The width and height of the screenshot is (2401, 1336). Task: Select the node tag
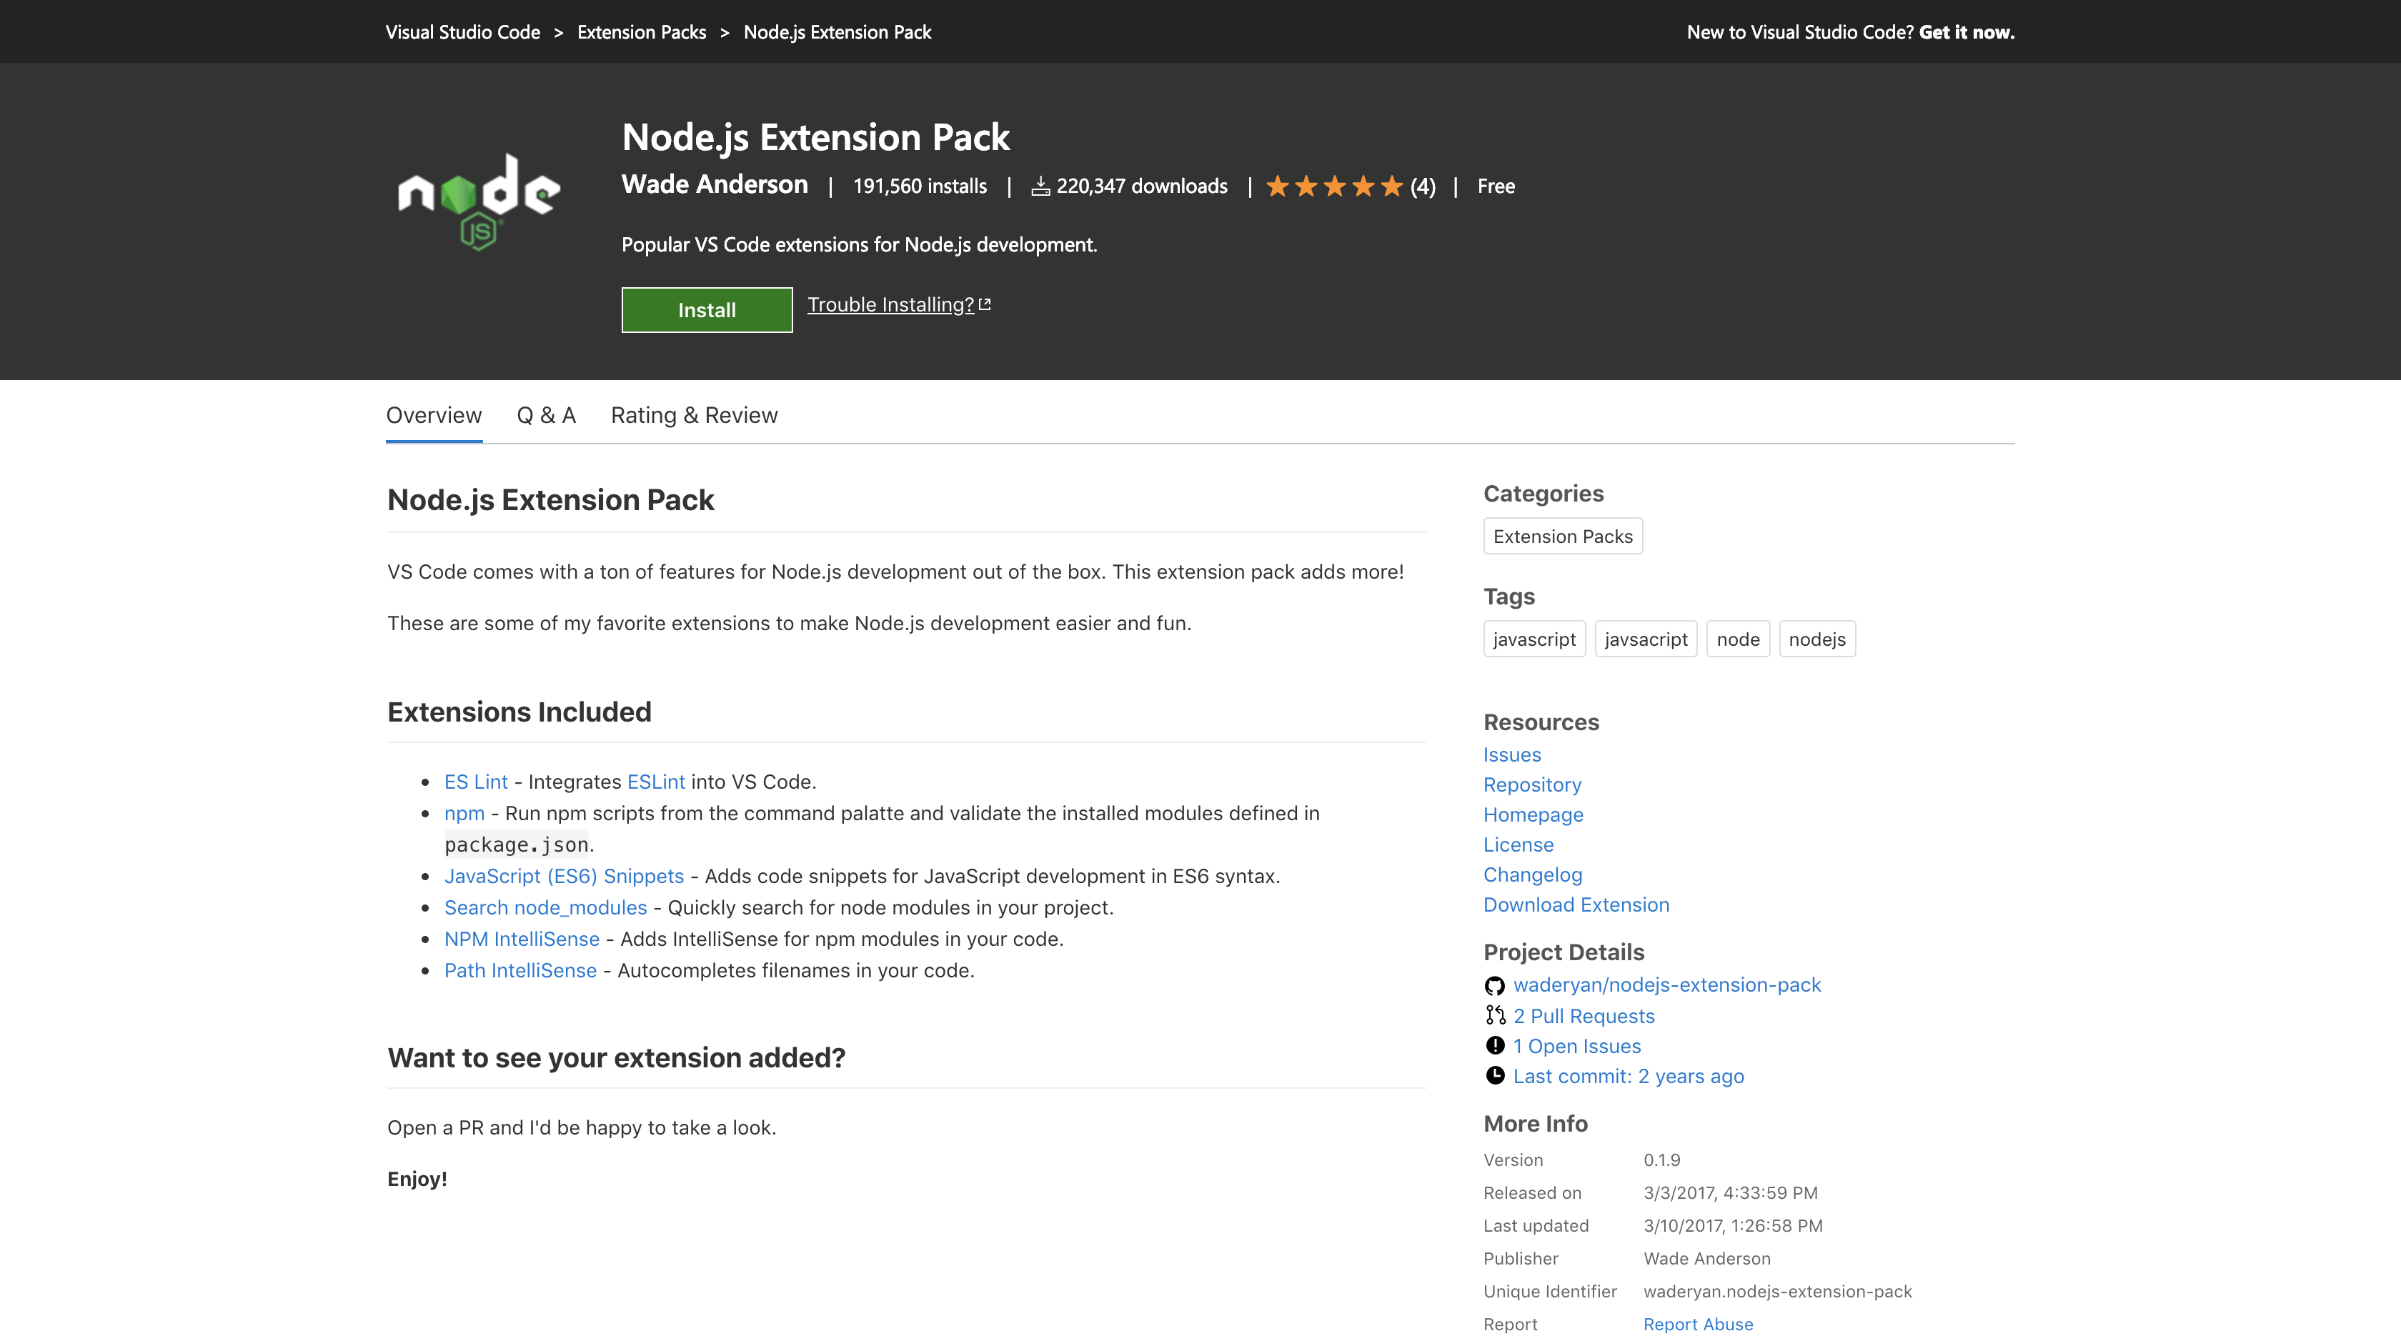[x=1739, y=639]
